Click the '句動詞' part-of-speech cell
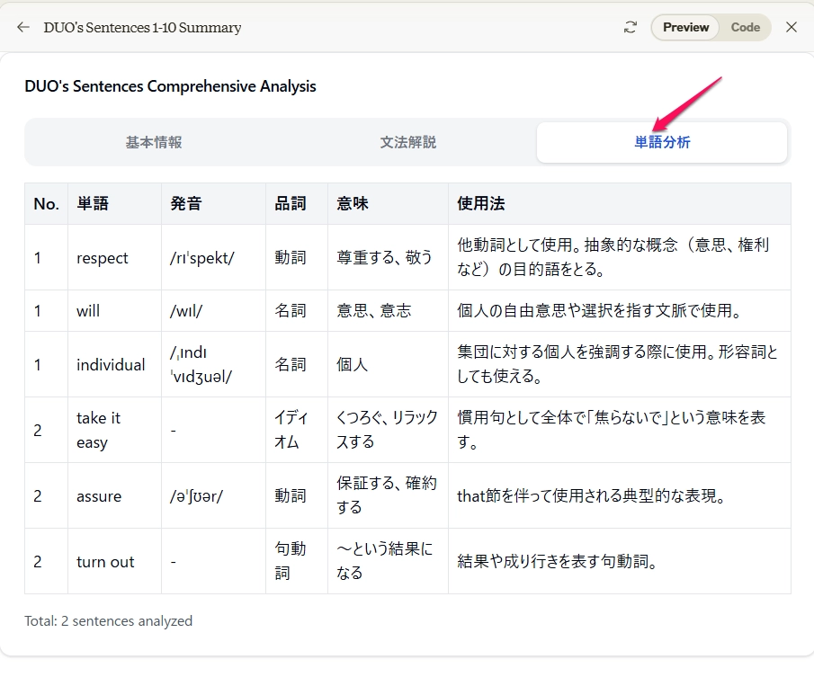Image resolution: width=814 pixels, height=695 pixels. coord(291,562)
